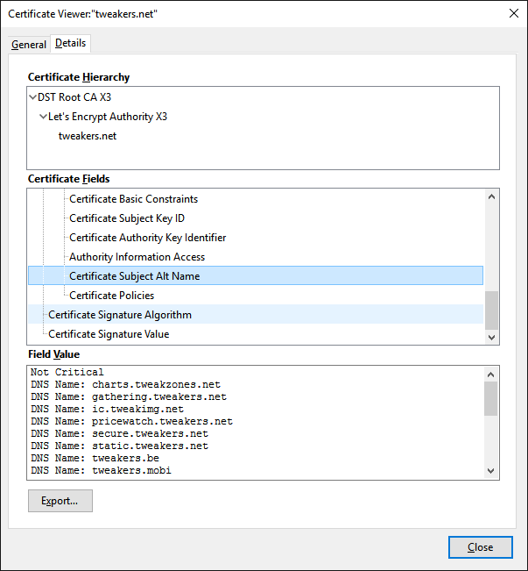Select Certificate Signature Algorithm field
Image resolution: width=528 pixels, height=571 pixels.
[256, 315]
